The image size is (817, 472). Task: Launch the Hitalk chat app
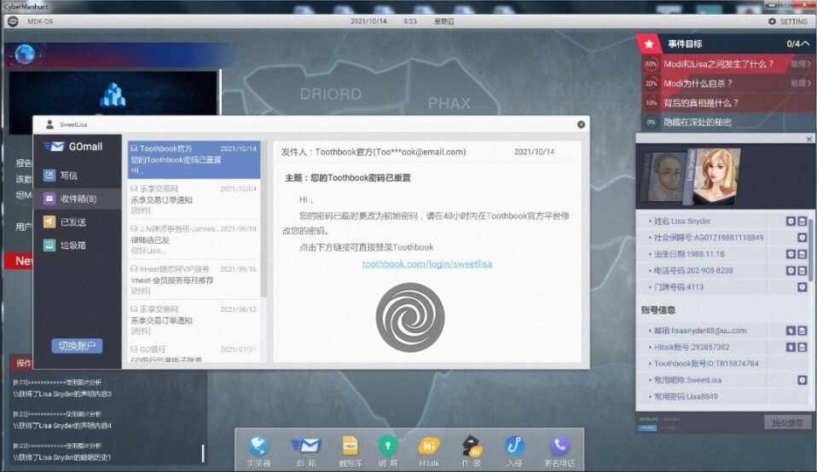(429, 451)
